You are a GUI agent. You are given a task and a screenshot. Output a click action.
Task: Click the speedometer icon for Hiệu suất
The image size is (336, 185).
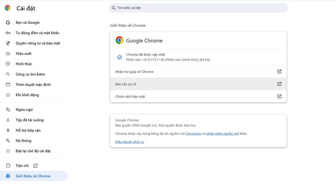pos(8,54)
